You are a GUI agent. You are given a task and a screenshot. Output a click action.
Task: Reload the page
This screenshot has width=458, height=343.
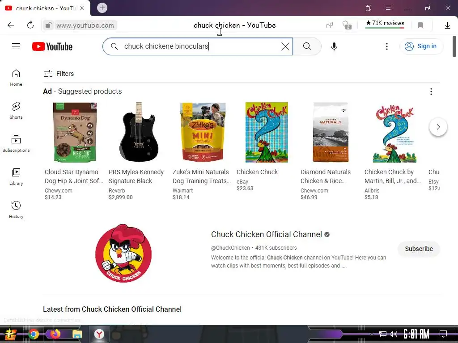click(30, 25)
